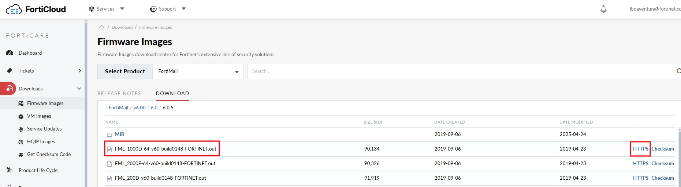Click the Services menu icon

click(x=92, y=9)
